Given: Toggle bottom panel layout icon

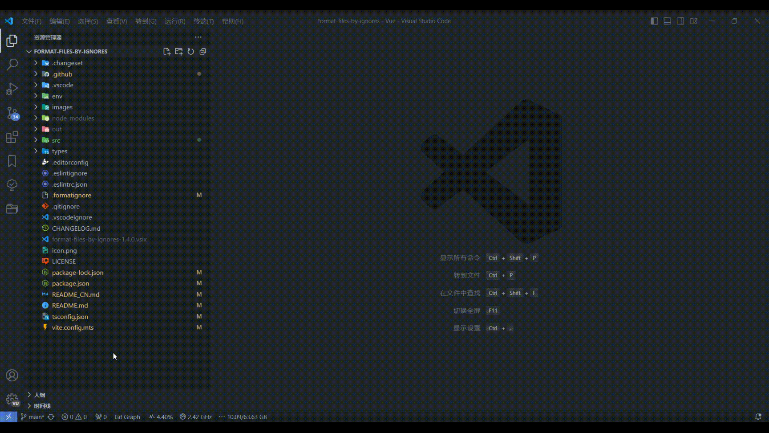Looking at the screenshot, I should pyautogui.click(x=667, y=21).
